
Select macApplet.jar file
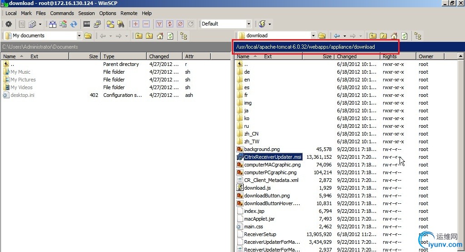tap(259, 219)
